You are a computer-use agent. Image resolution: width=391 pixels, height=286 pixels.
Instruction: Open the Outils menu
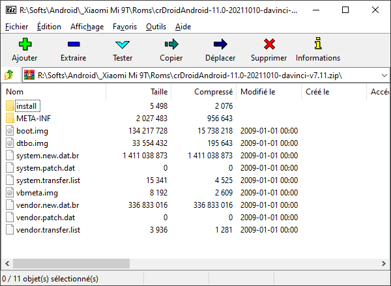[x=156, y=27]
